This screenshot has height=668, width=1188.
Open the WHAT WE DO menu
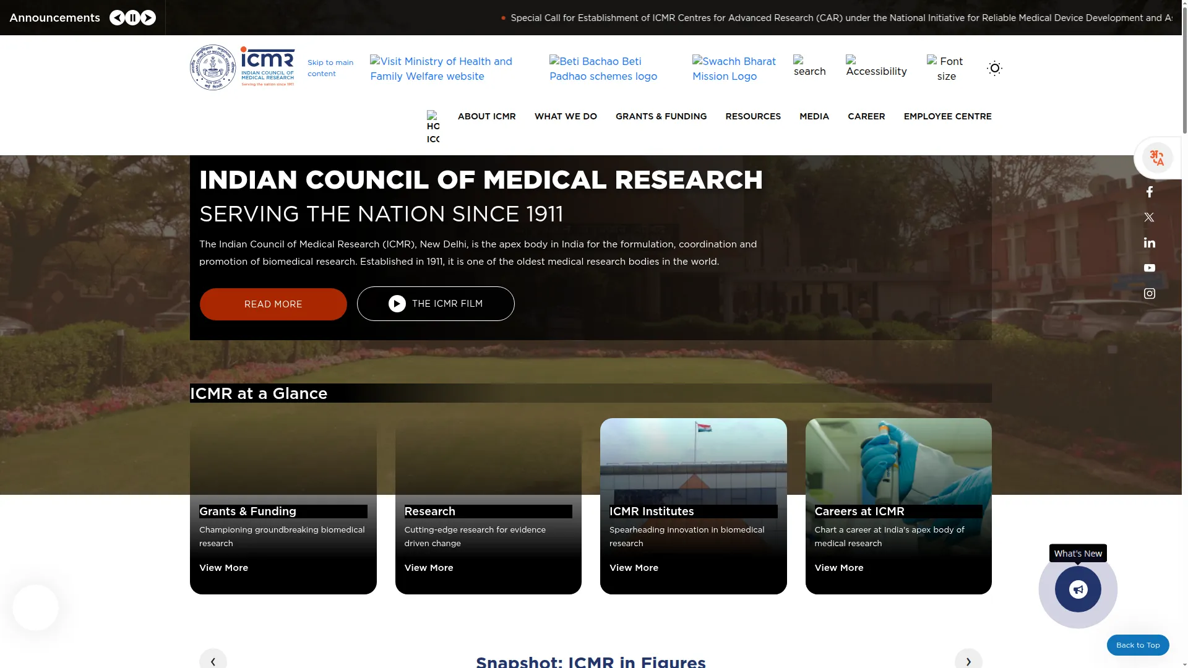(x=566, y=116)
